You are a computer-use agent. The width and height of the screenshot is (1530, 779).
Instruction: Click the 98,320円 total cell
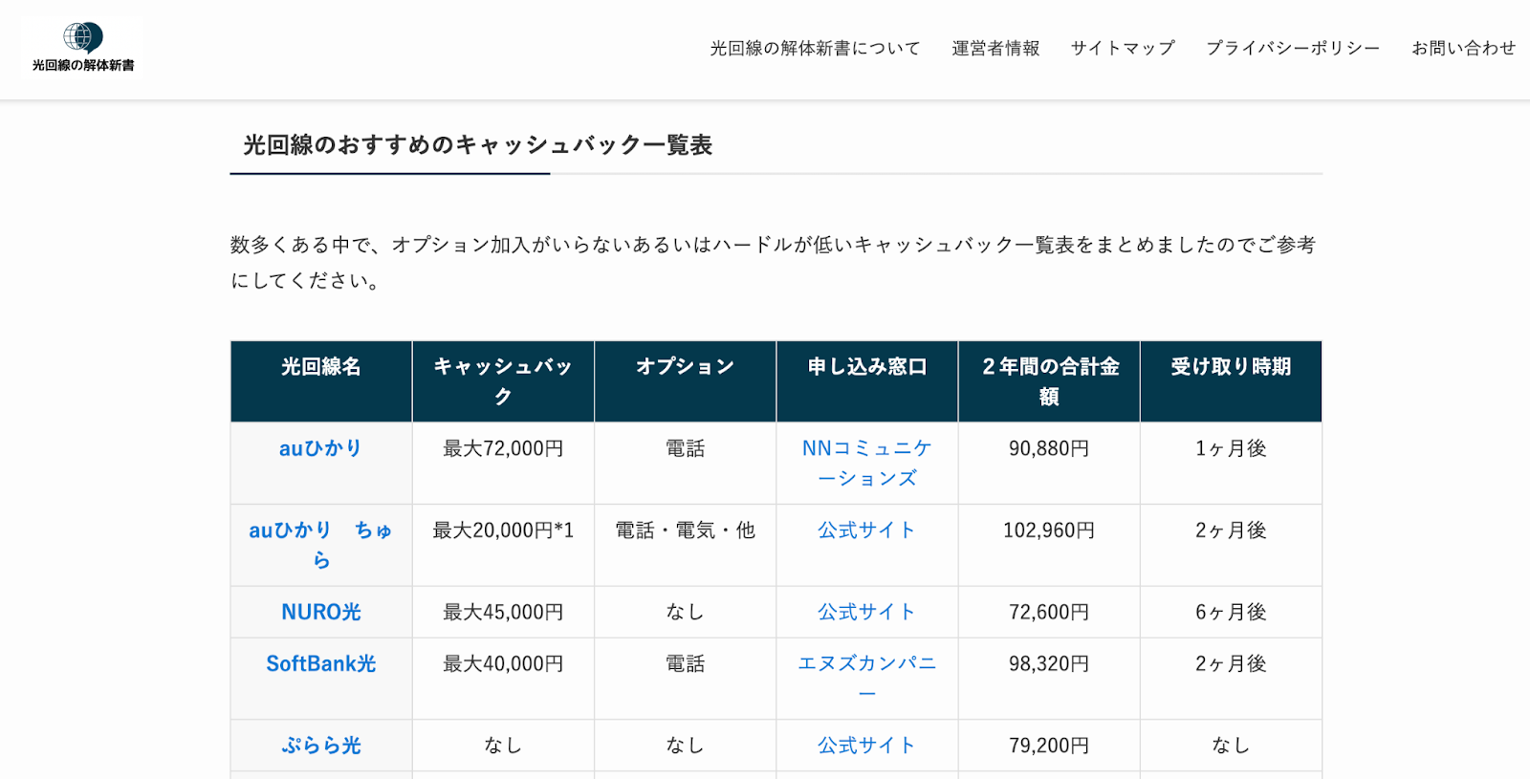point(1049,679)
